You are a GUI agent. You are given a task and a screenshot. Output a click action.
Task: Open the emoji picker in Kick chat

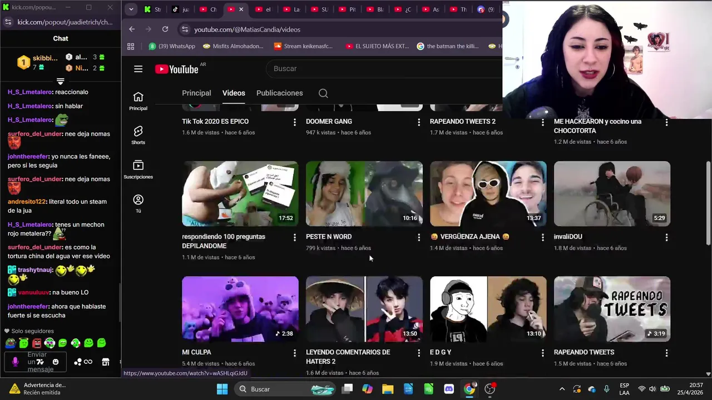(55, 362)
